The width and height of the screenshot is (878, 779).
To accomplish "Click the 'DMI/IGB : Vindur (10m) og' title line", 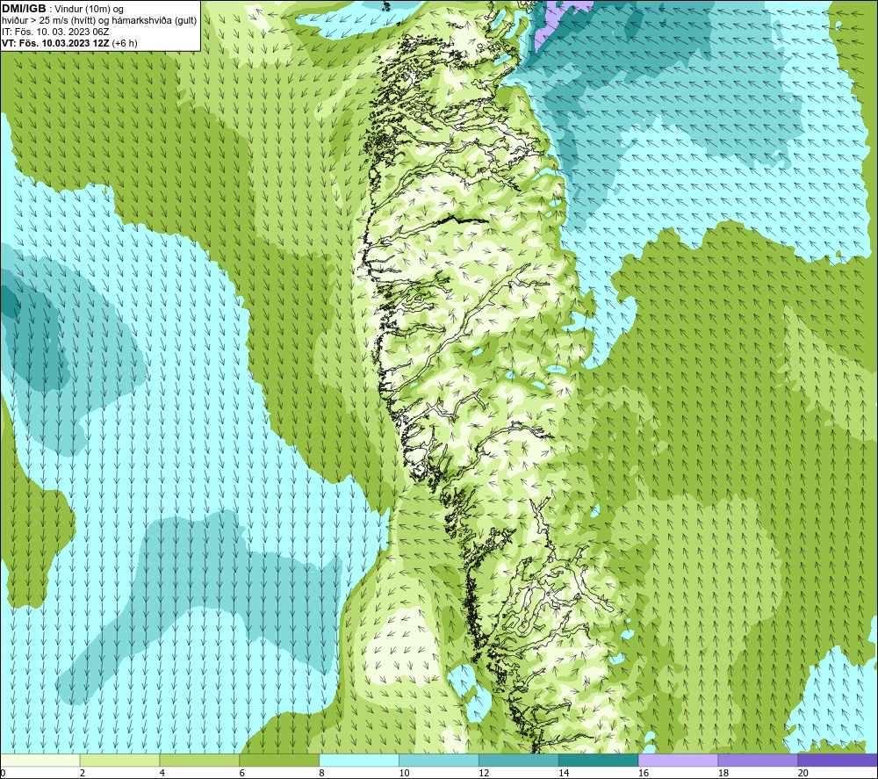I will click(62, 9).
